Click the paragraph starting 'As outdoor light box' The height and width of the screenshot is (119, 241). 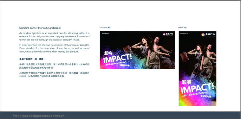click(x=55, y=36)
